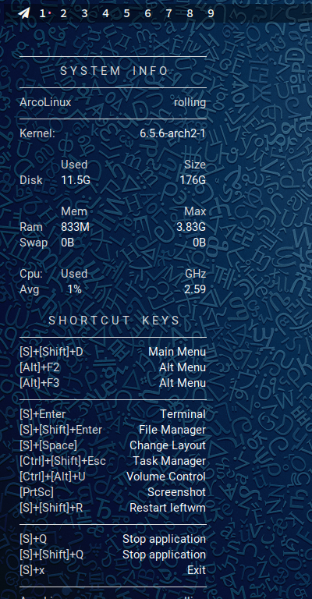Click the SHORTCUT KEYS heading

coord(114,321)
